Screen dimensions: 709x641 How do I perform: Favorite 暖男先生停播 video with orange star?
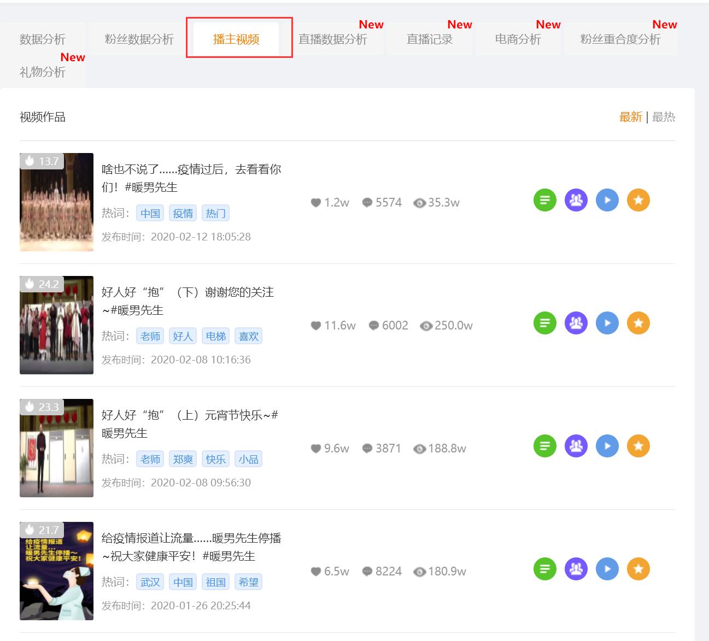point(638,569)
